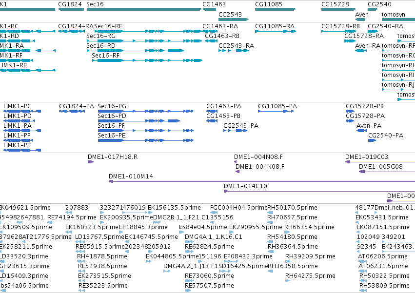Click EST RH53809.5prime

[384, 286]
